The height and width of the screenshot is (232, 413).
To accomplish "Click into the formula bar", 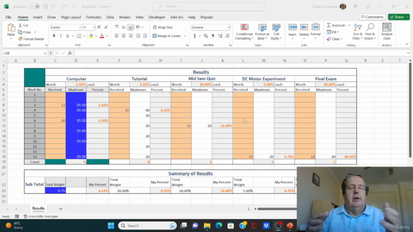I will [x=241, y=53].
